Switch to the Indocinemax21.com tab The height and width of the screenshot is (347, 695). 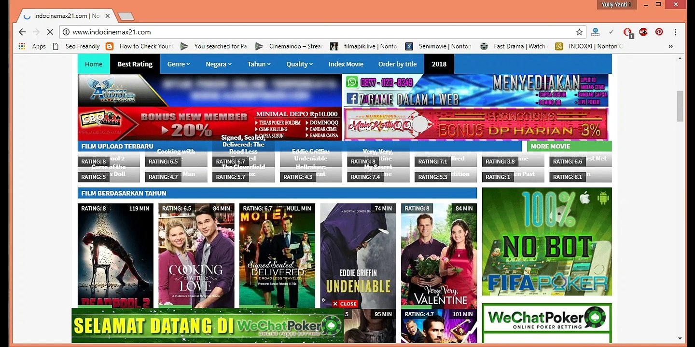[67, 16]
